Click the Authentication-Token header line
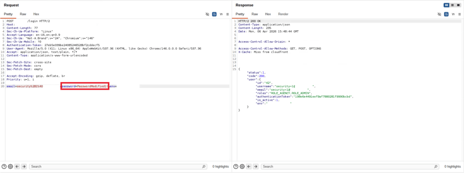The height and width of the screenshot is (173, 464). click(53, 45)
